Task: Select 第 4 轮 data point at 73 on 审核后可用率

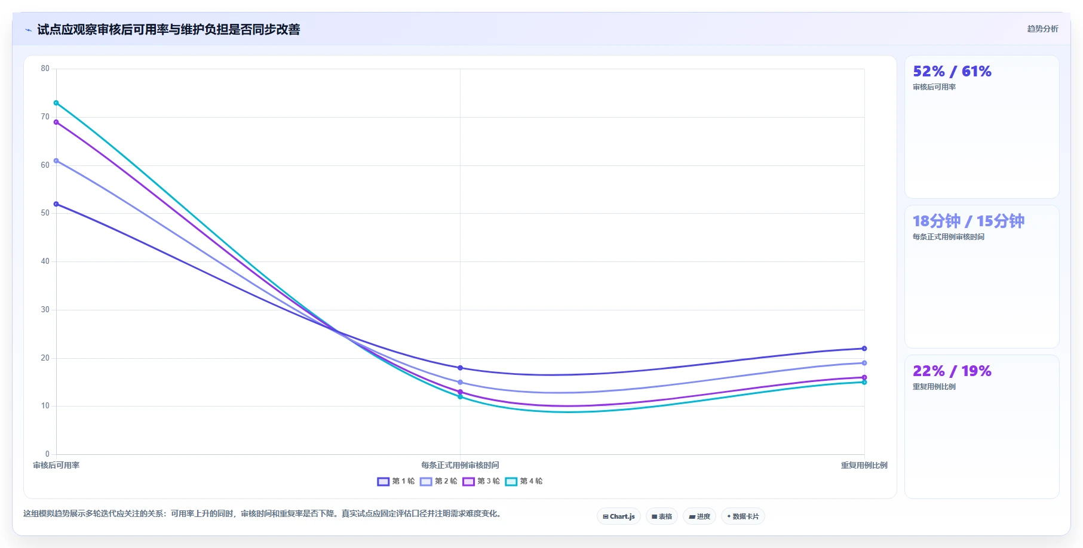Action: [56, 103]
